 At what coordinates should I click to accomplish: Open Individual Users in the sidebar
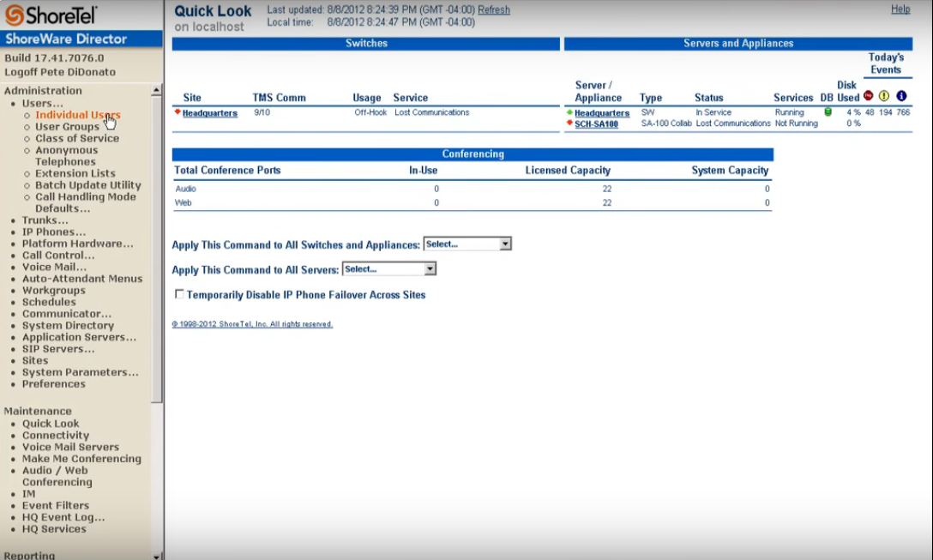pos(77,115)
